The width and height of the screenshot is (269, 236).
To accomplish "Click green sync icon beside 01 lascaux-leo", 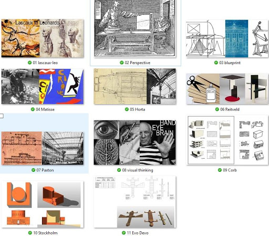I will [x=30, y=63].
